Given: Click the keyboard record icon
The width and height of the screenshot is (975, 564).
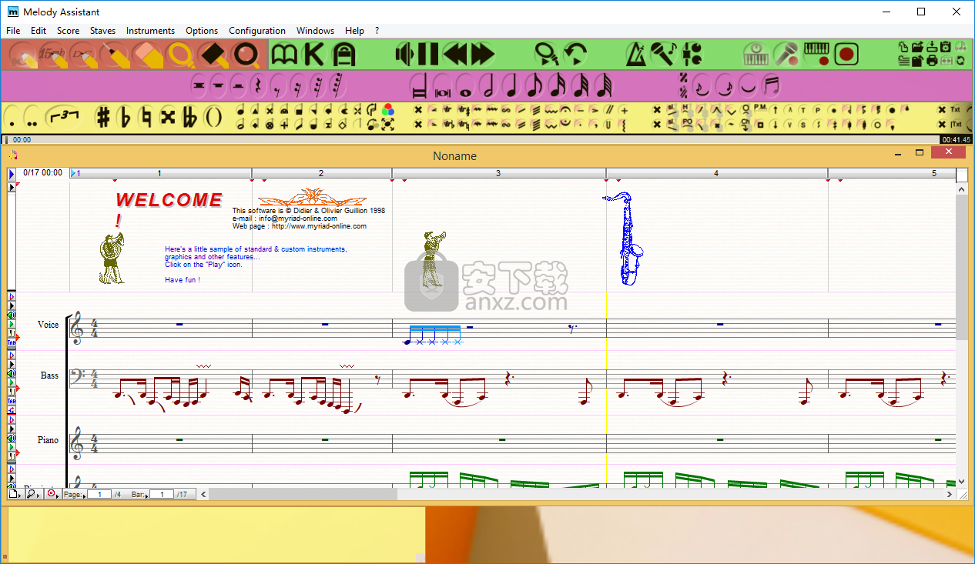Looking at the screenshot, I should pos(817,55).
